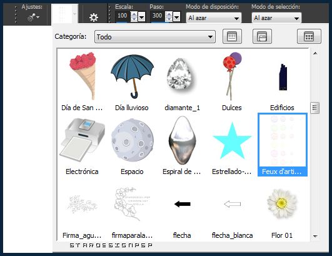The width and height of the screenshot is (332, 256).
Task: Click the Escala value input field
Action: (x=123, y=16)
